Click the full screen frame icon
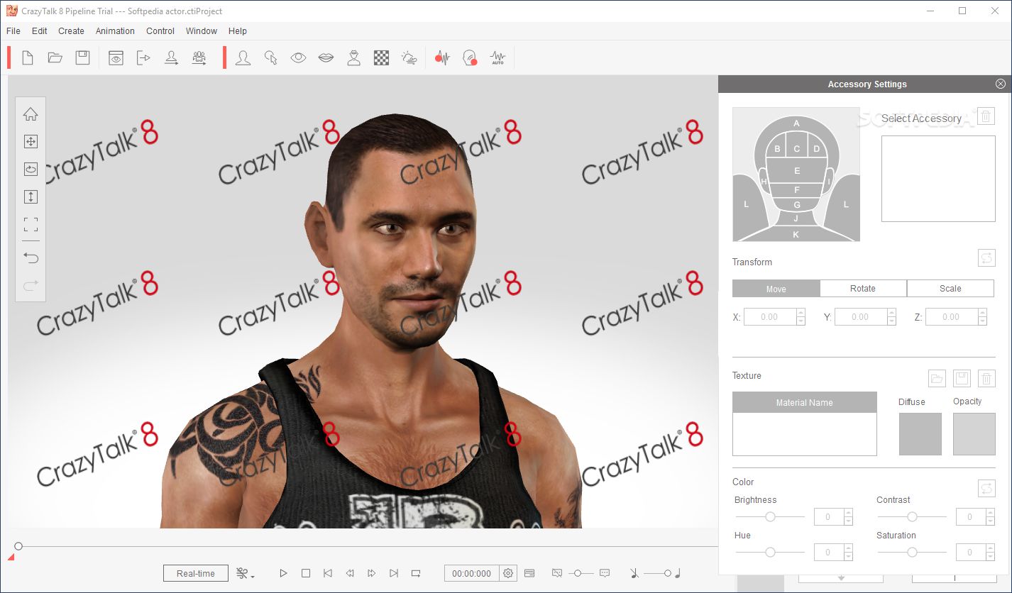The width and height of the screenshot is (1012, 593). pos(31,225)
